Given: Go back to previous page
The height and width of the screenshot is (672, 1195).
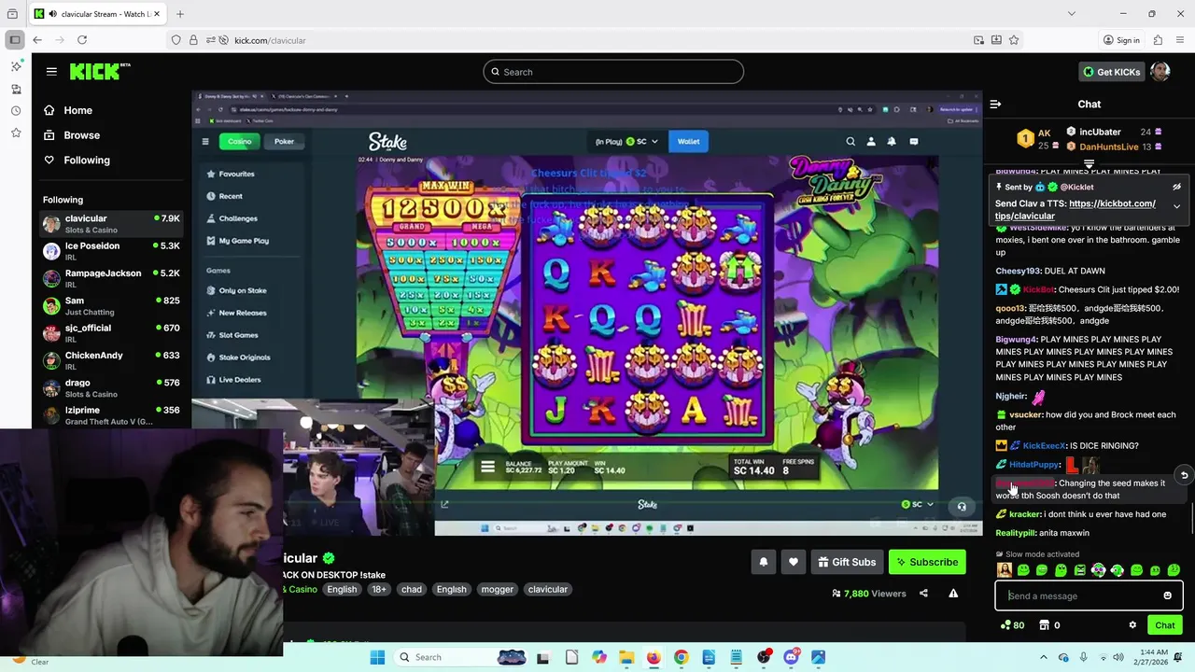Looking at the screenshot, I should (37, 40).
